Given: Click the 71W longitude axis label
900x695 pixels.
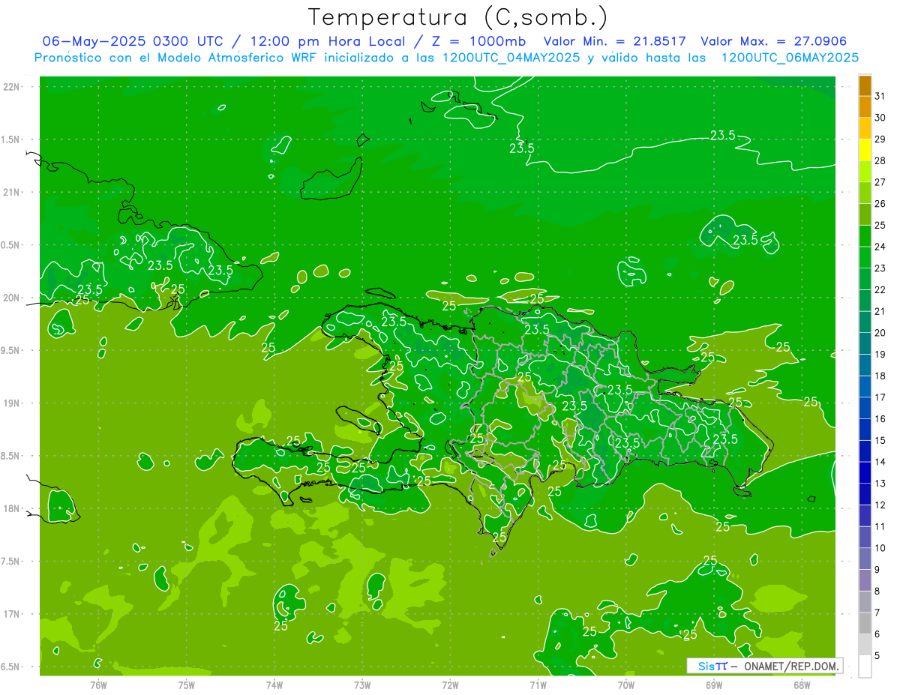Looking at the screenshot, I should pyautogui.click(x=538, y=685).
